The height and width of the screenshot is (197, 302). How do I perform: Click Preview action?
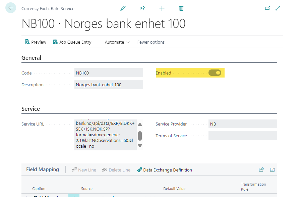pos(36,42)
